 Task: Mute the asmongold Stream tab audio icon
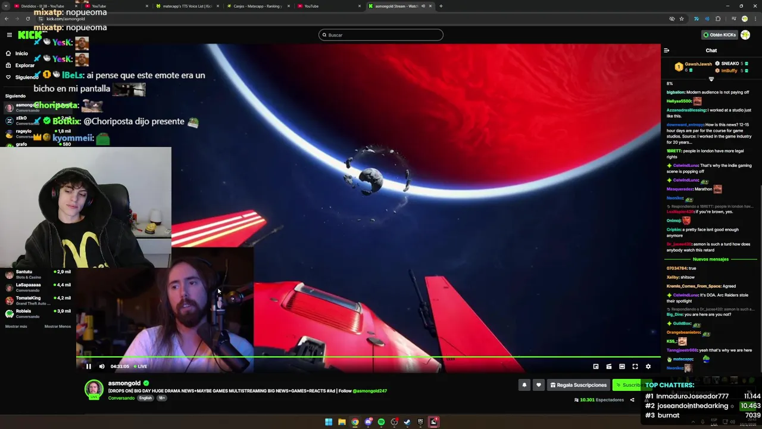[423, 6]
